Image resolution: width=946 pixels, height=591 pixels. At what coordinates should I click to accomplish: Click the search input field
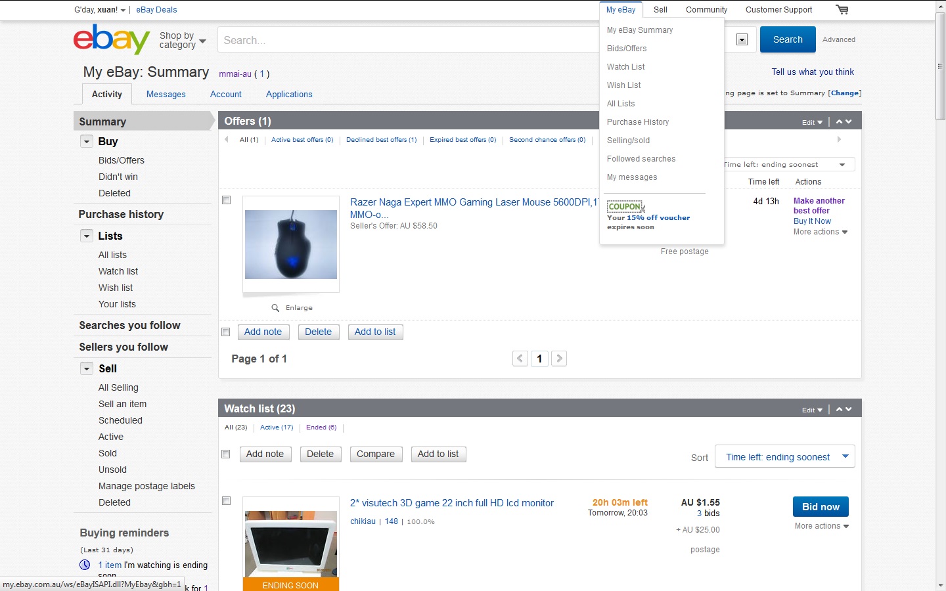tap(407, 40)
